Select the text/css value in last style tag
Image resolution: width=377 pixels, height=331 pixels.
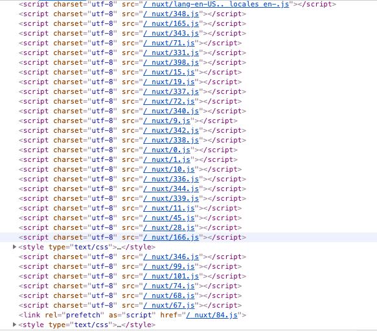coord(91,325)
